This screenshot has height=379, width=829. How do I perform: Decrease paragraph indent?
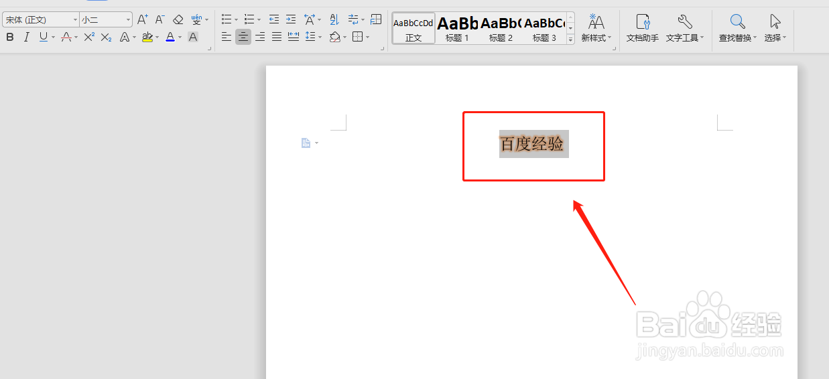(x=273, y=19)
